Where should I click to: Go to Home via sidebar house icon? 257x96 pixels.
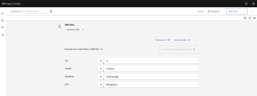point(3,13)
